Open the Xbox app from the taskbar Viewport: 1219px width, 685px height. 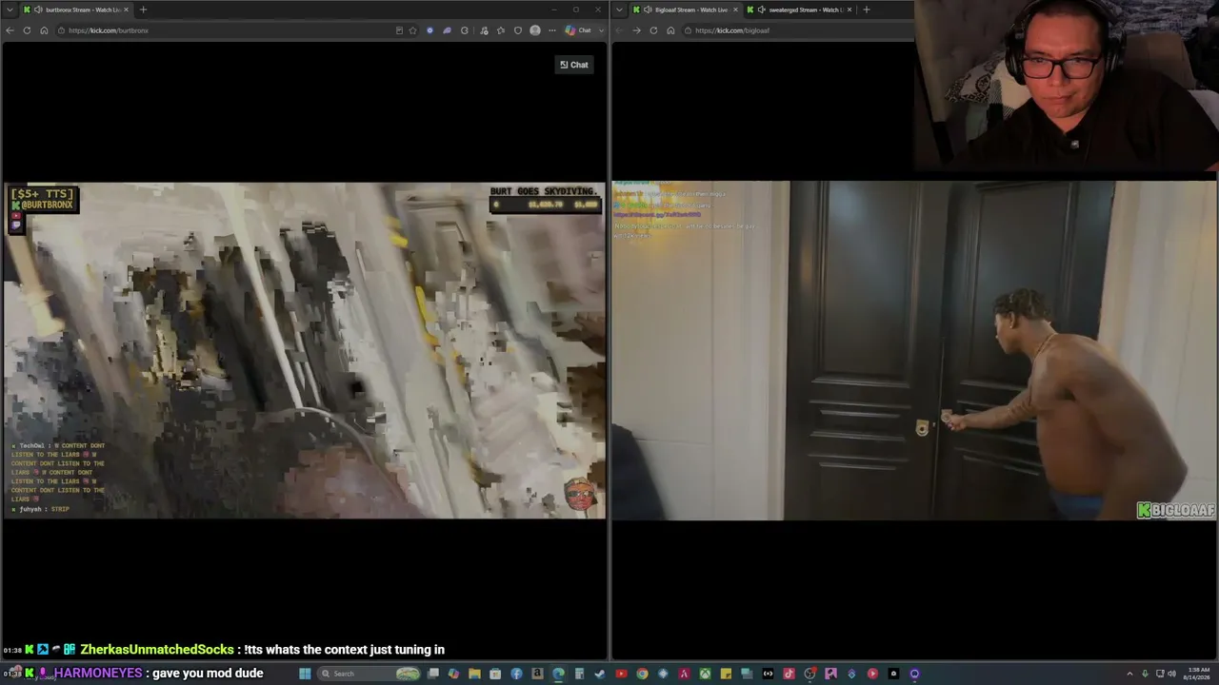(705, 674)
